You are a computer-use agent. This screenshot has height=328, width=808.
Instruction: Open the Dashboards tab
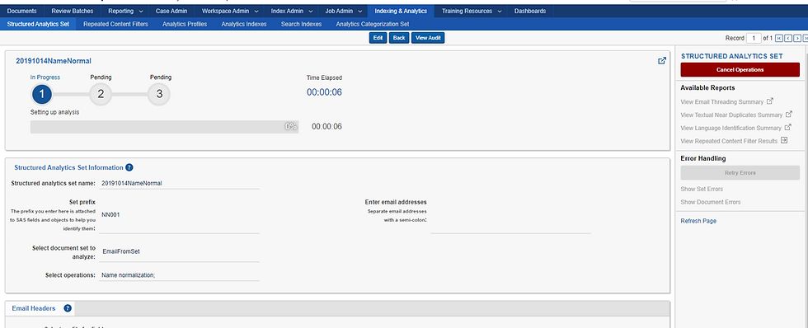point(529,11)
